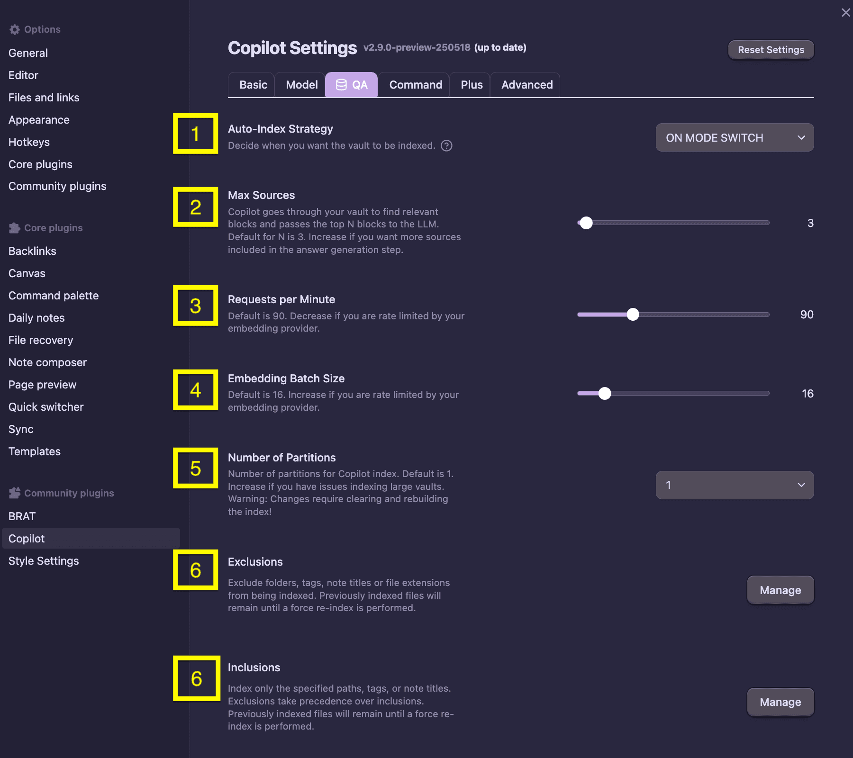
Task: Expand the ON MODE SWITCH selector chevron
Action: tap(801, 137)
